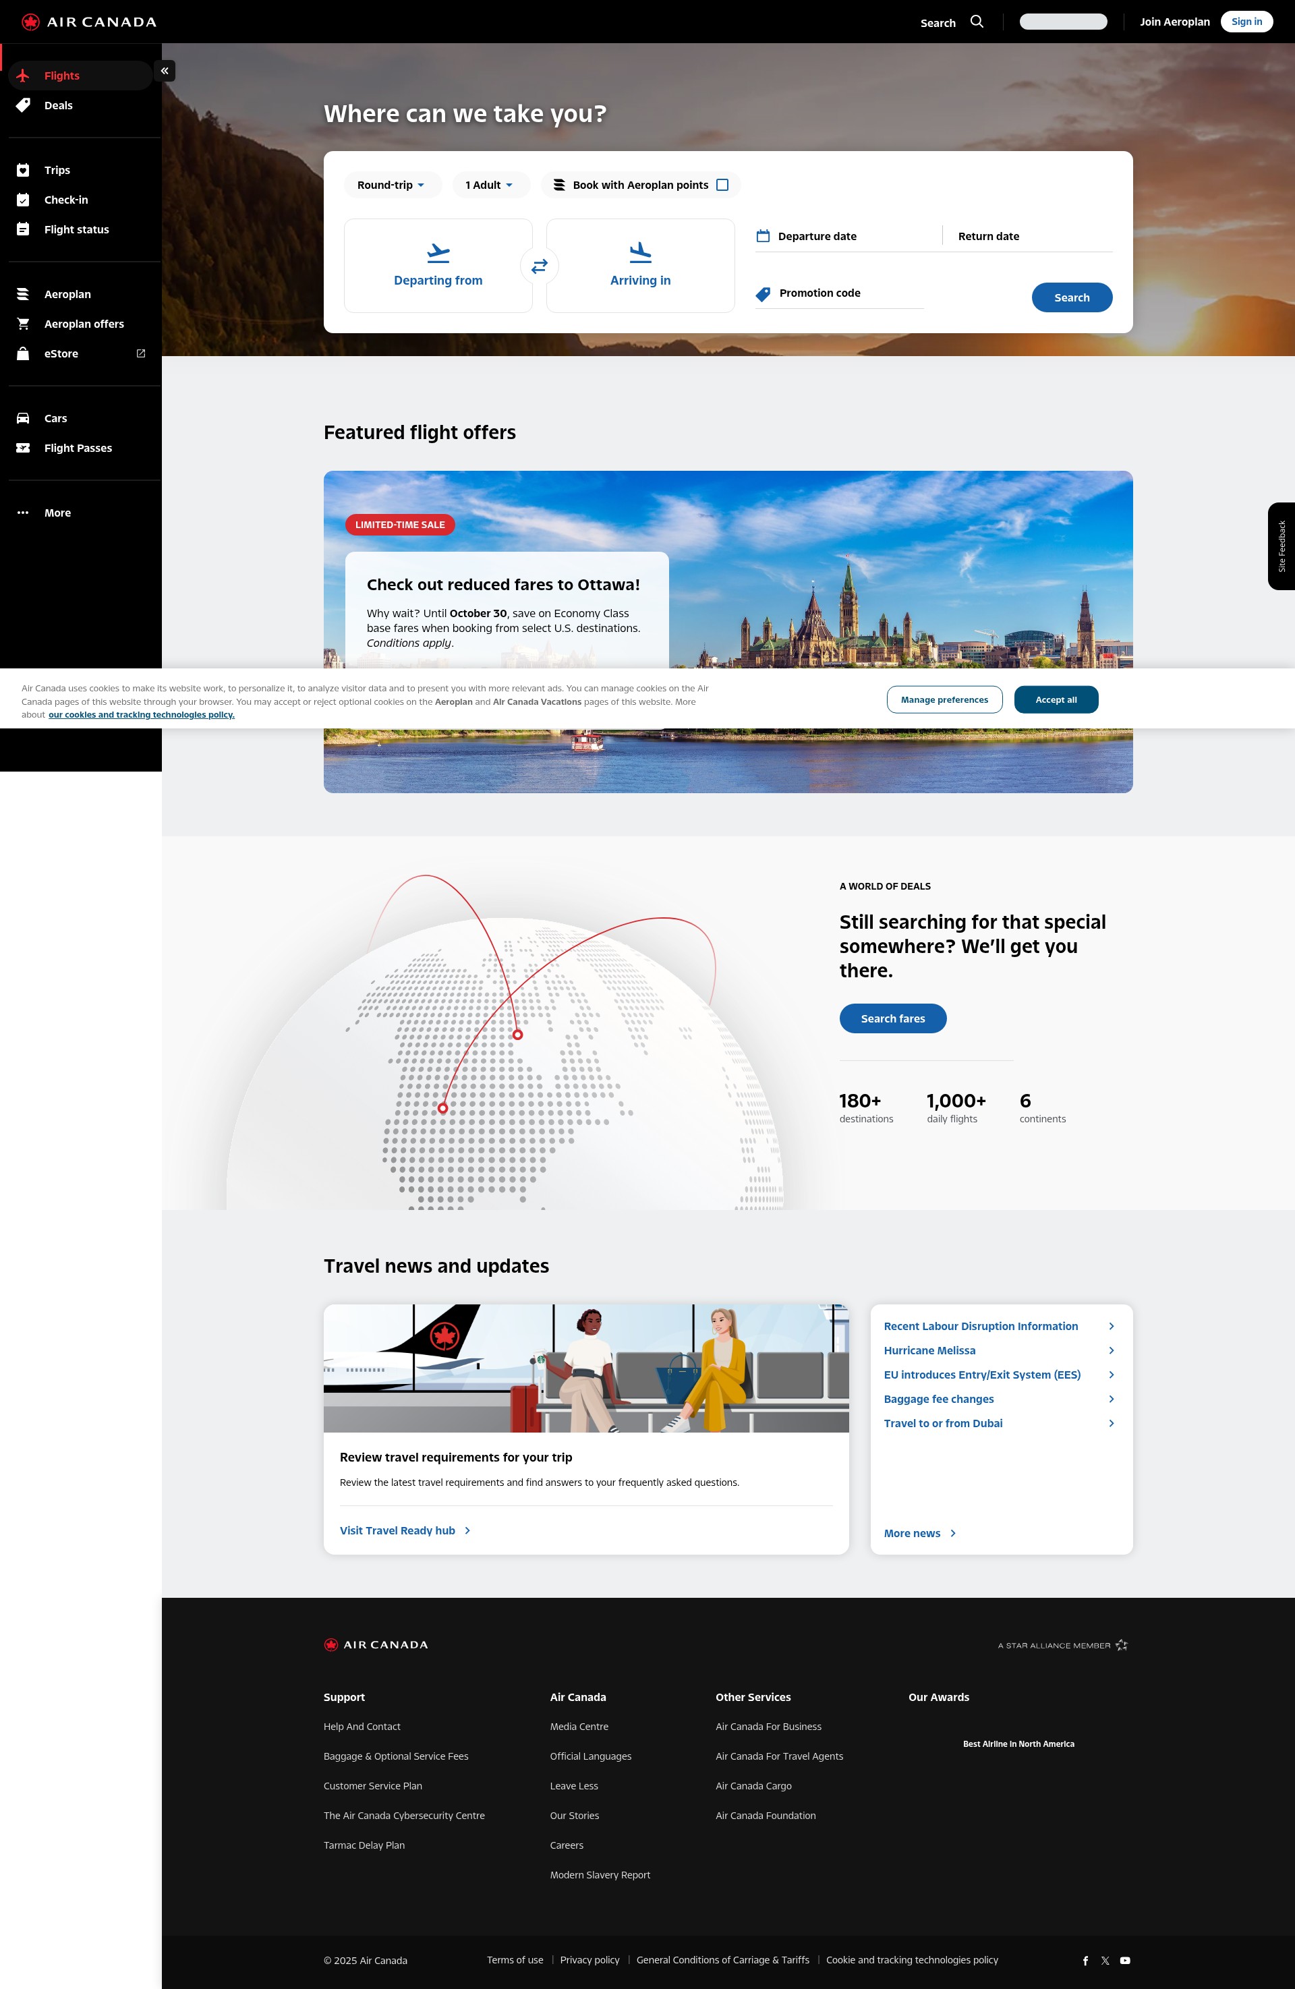Click the Star Alliance member logo

1063,1646
